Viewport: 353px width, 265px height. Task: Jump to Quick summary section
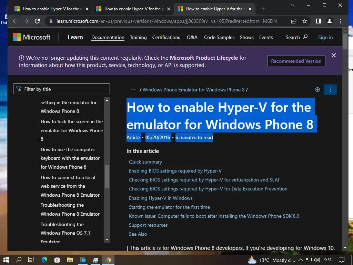[x=145, y=162]
